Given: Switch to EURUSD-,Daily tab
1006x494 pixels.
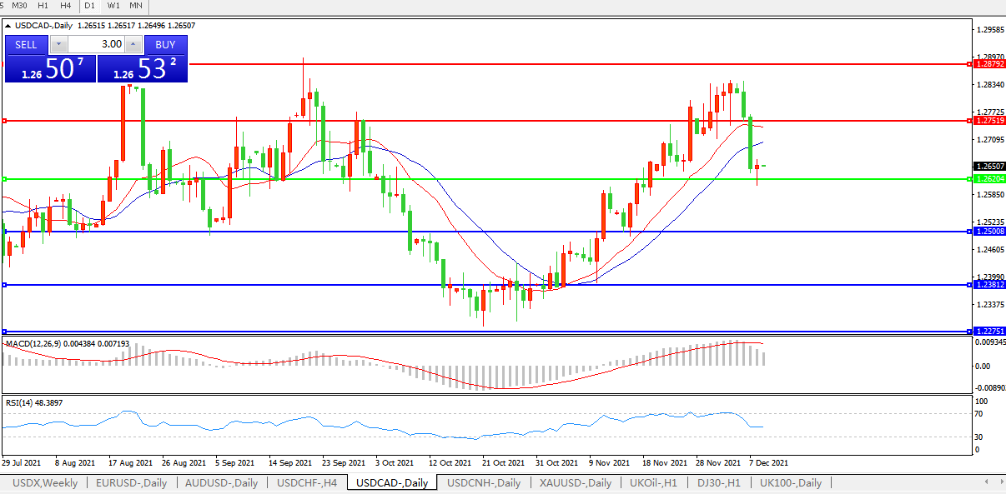Looking at the screenshot, I should tap(131, 483).
